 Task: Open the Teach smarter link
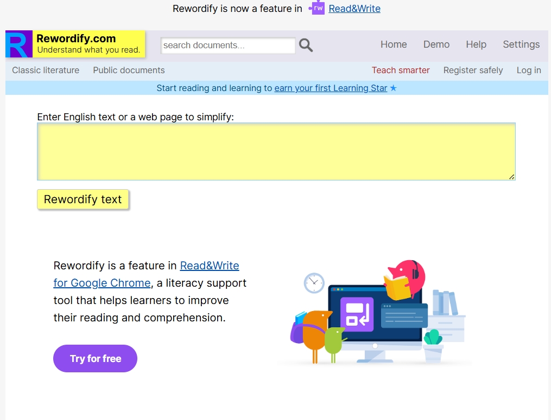(x=401, y=70)
